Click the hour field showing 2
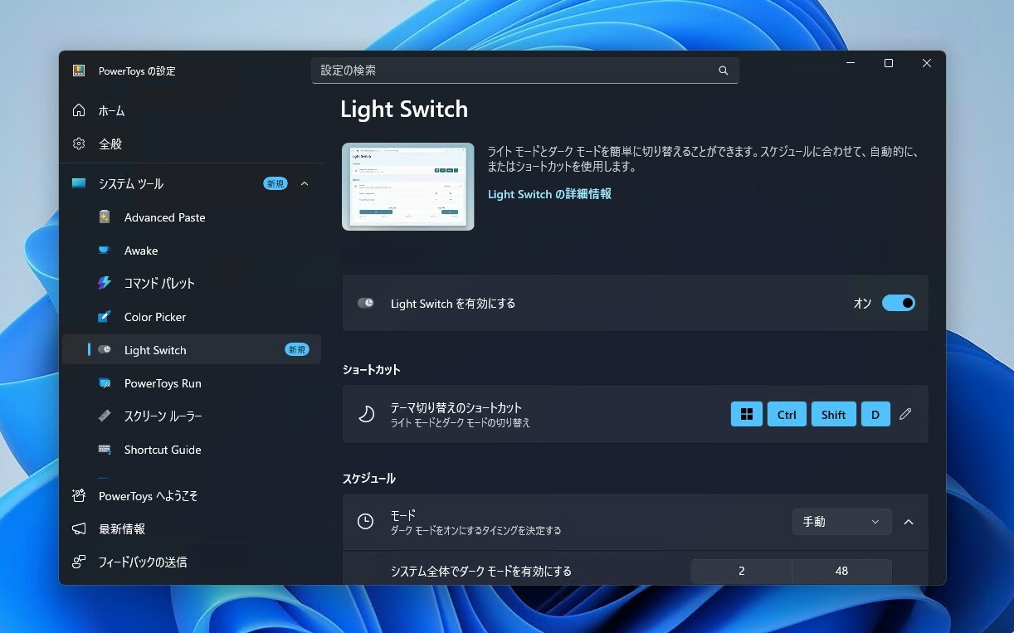This screenshot has height=633, width=1014. (741, 571)
